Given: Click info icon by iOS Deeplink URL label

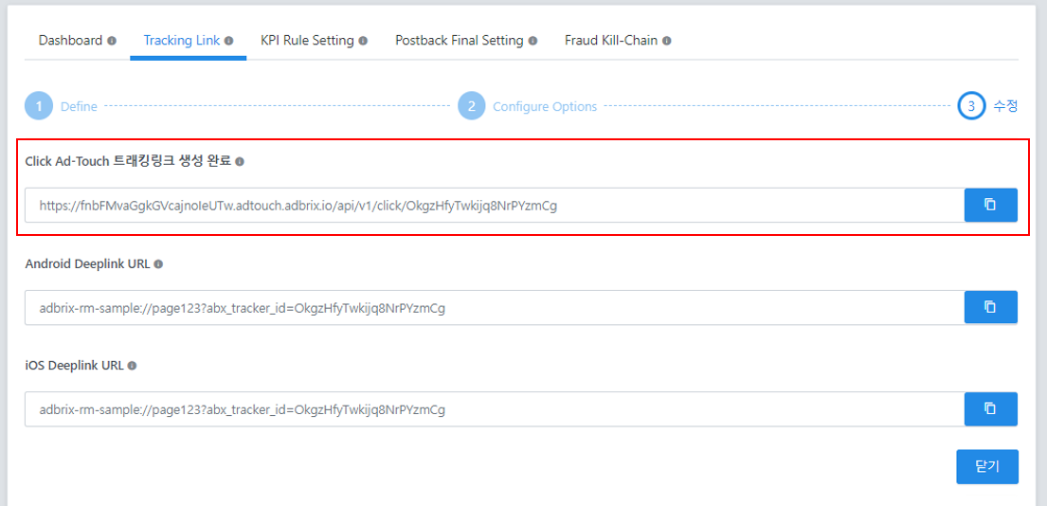Looking at the screenshot, I should 133,366.
